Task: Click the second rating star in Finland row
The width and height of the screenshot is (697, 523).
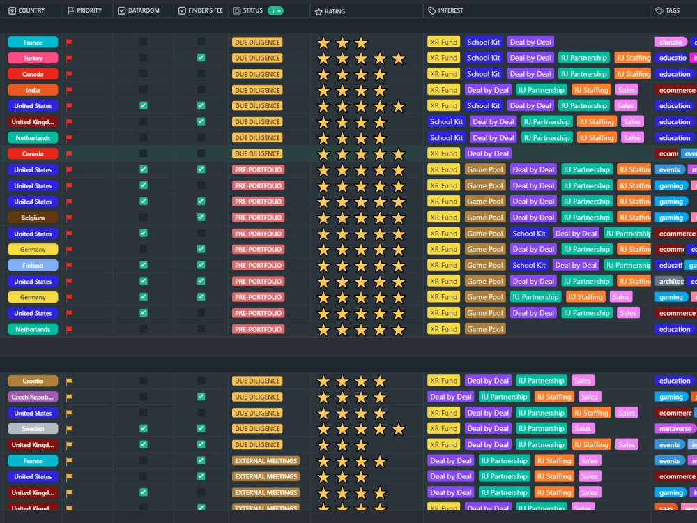Action: pyautogui.click(x=342, y=266)
